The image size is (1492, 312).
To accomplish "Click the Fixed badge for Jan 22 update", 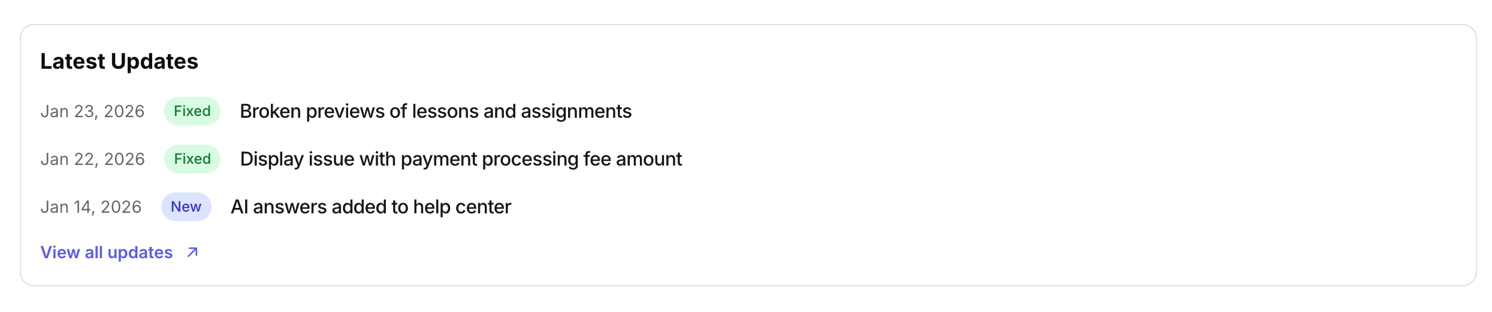I will coord(192,159).
